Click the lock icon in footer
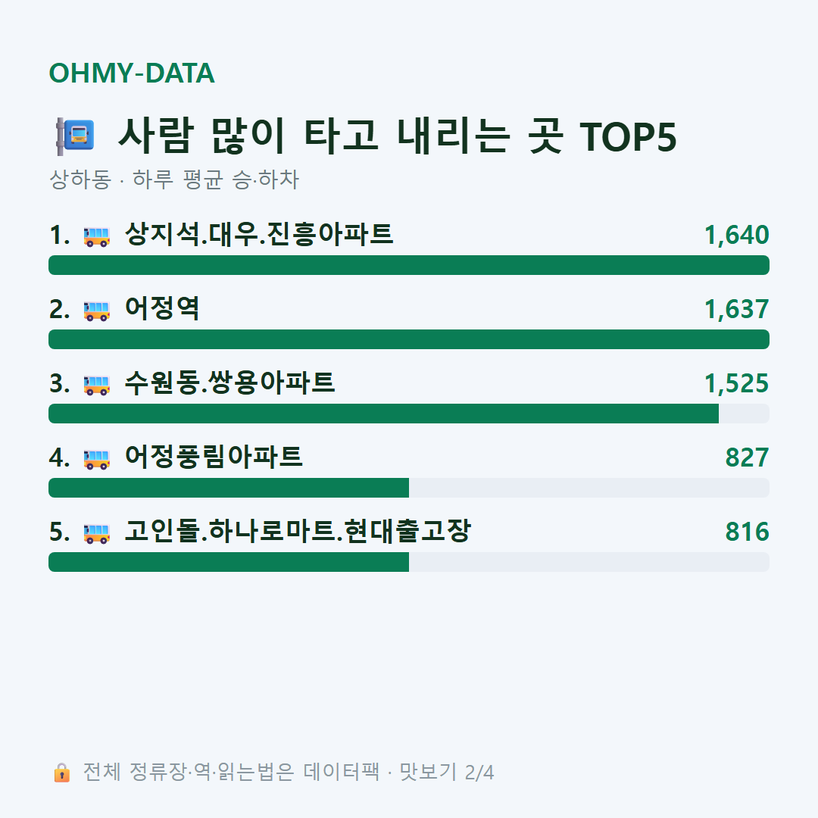Screen dimensions: 818x818 click(x=61, y=773)
